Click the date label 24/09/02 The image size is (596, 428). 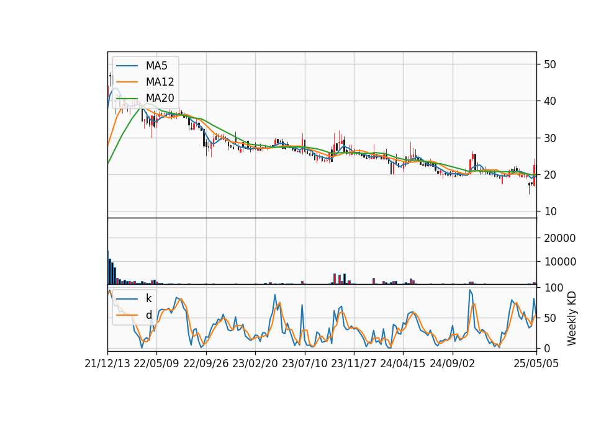click(x=453, y=363)
